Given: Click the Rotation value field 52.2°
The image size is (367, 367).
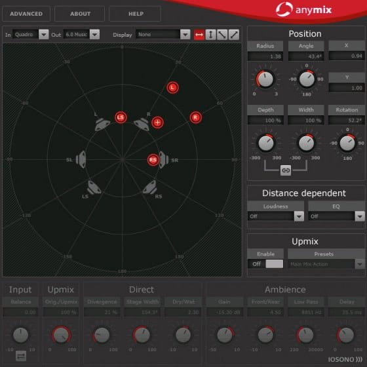Looking at the screenshot, I should (347, 121).
